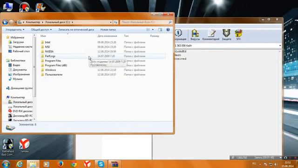298x168 pixels.
Task: Change the Explorer view mode icon
Action: tap(148, 29)
